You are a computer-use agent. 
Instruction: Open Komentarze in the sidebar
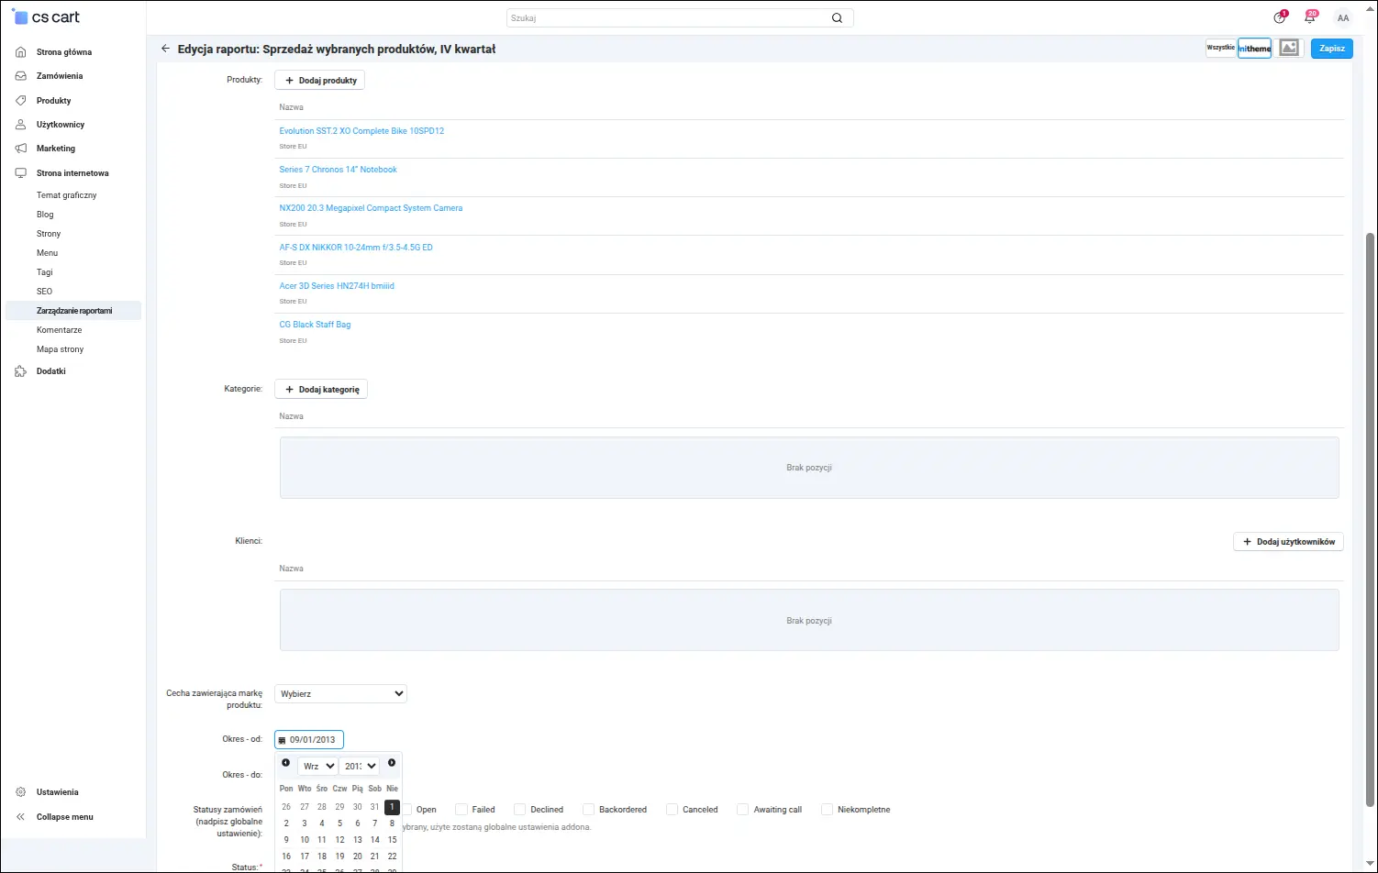[60, 330]
